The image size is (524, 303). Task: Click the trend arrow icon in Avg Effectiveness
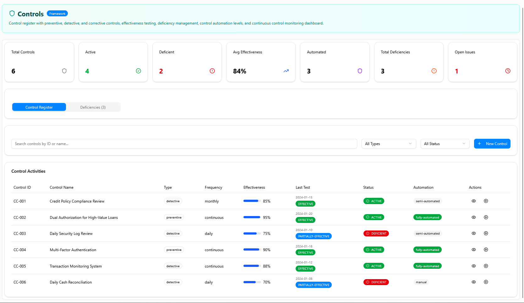click(x=286, y=71)
